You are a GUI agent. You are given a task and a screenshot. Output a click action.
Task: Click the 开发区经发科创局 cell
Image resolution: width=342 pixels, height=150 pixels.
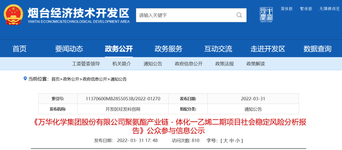(123, 109)
